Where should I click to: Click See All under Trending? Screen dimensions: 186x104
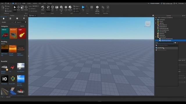(x=3, y=44)
